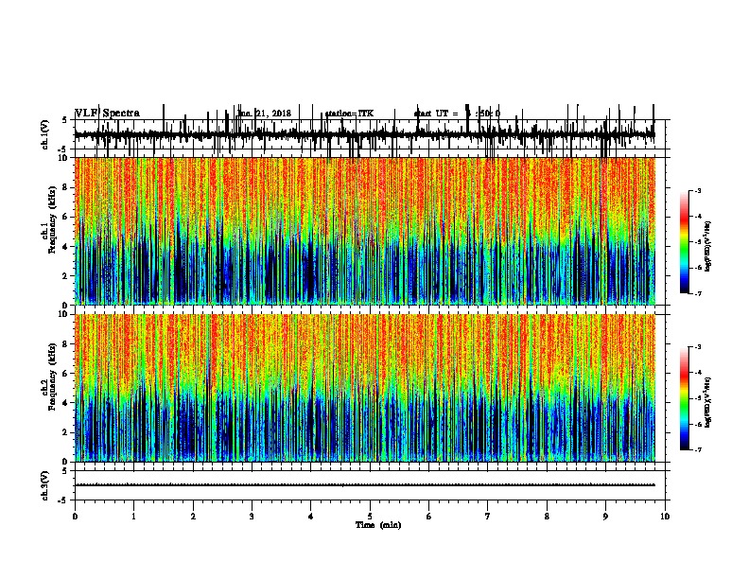Select the ch.2 spectrogram color scale bar
The height and width of the screenshot is (579, 749).
click(x=685, y=398)
